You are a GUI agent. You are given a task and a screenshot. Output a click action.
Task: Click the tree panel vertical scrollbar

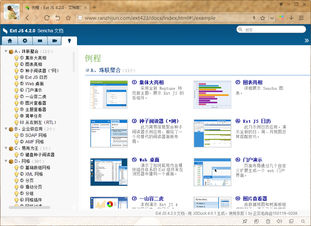click(x=74, y=62)
